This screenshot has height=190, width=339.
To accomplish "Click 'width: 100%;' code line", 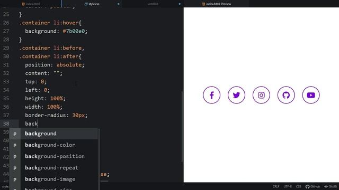I will coord(43,107).
